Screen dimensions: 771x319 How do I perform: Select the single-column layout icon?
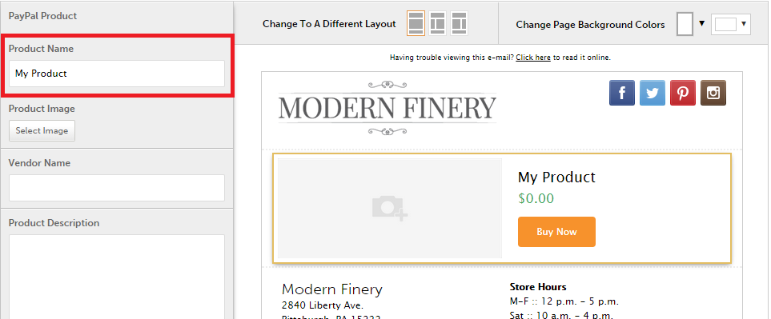416,23
